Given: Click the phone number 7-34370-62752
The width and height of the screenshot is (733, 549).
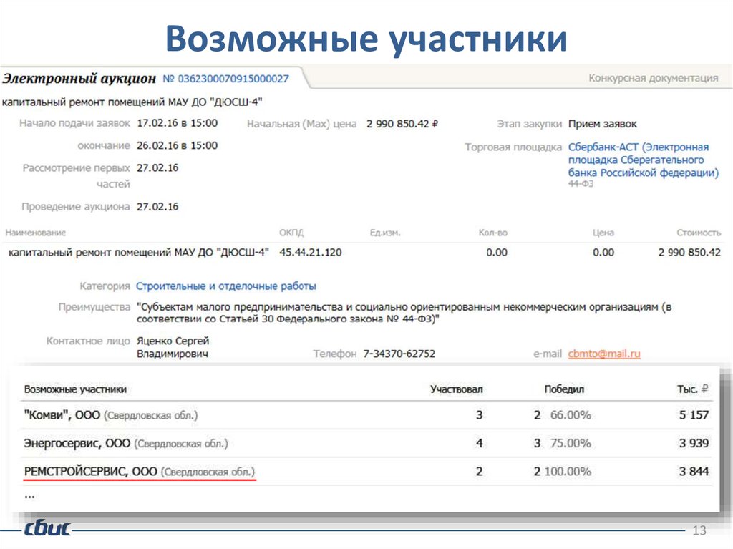Looking at the screenshot, I should (399, 354).
